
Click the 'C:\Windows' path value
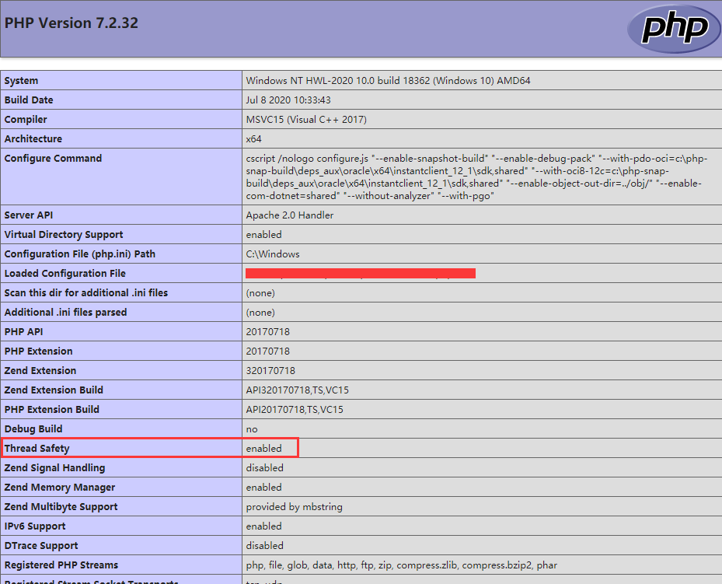tap(273, 254)
